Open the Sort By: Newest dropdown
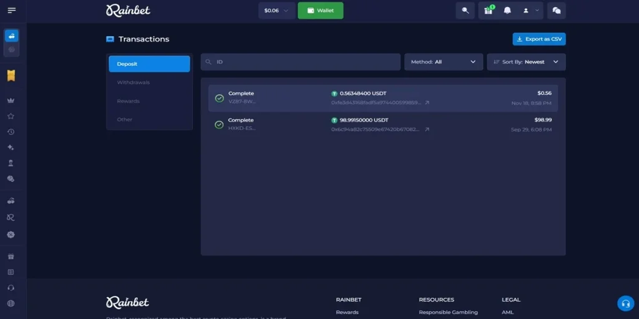The width and height of the screenshot is (639, 319). (526, 62)
